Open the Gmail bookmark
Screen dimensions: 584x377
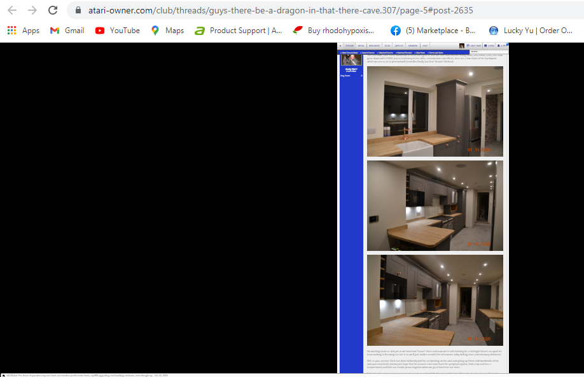(x=67, y=31)
